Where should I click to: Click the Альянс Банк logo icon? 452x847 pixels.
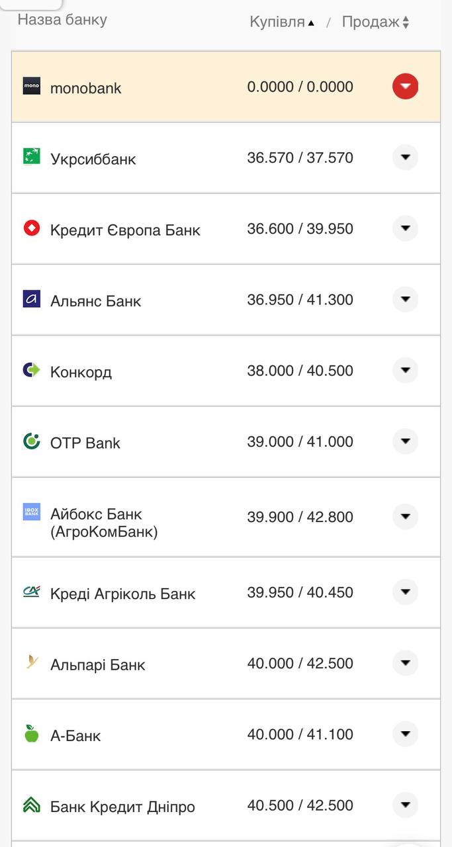(31, 299)
